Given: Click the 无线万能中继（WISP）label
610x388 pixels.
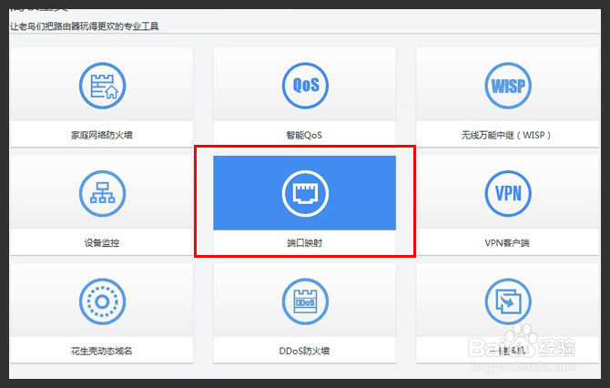Looking at the screenshot, I should click(x=506, y=135).
